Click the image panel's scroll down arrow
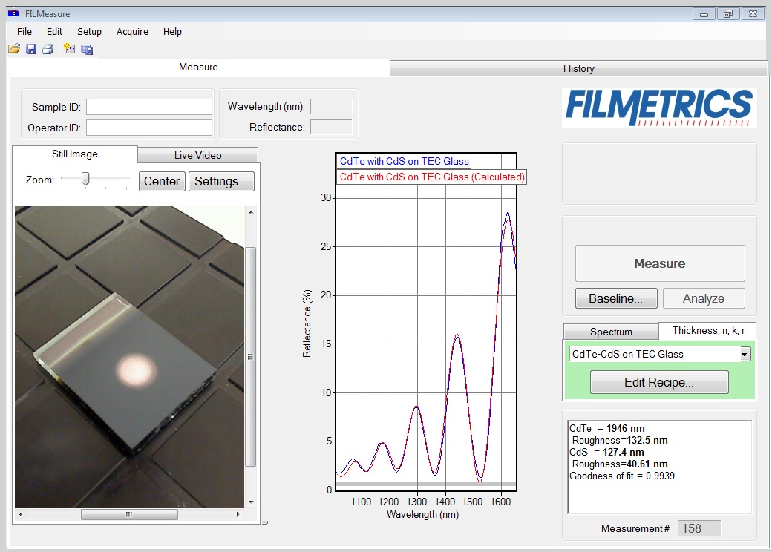This screenshot has height=552, width=772. [251, 502]
